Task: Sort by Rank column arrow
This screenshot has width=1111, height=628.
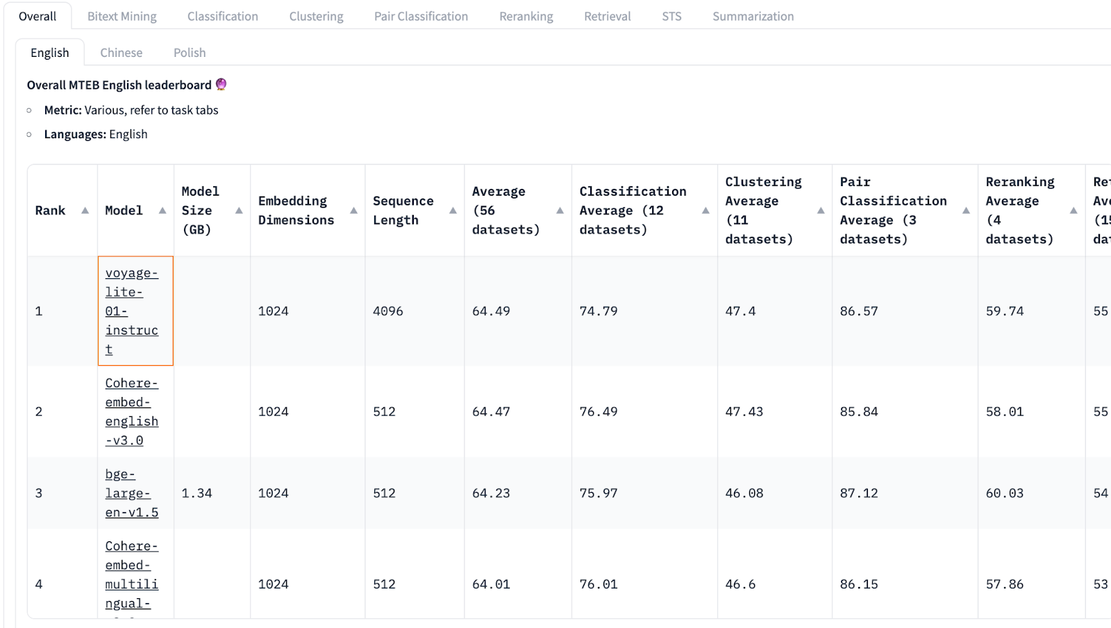Action: 85,210
